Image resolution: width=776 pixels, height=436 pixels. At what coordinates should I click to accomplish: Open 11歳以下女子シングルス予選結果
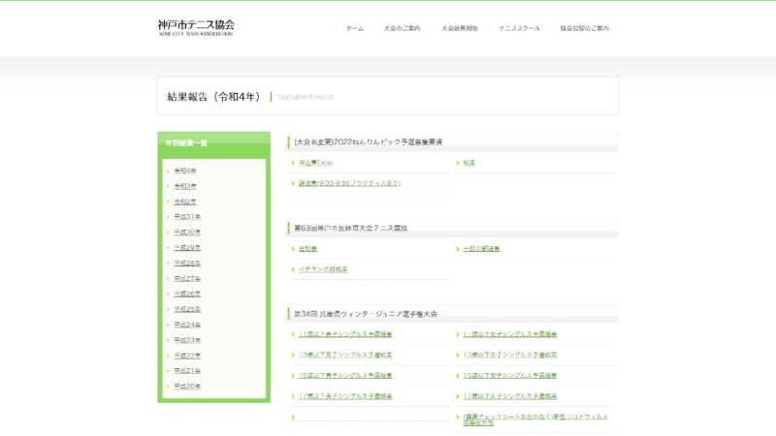click(x=510, y=334)
